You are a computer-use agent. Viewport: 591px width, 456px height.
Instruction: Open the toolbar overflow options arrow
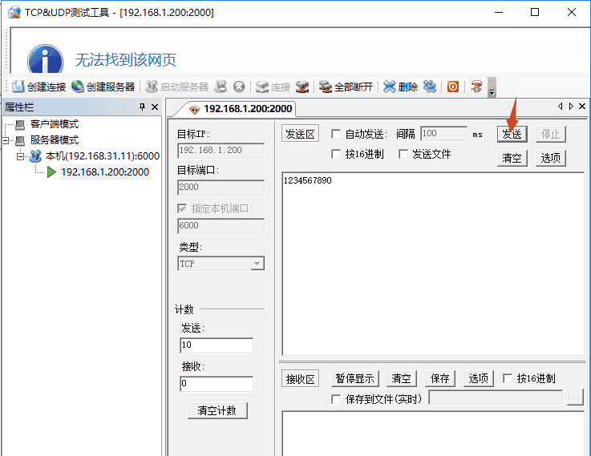[x=492, y=87]
